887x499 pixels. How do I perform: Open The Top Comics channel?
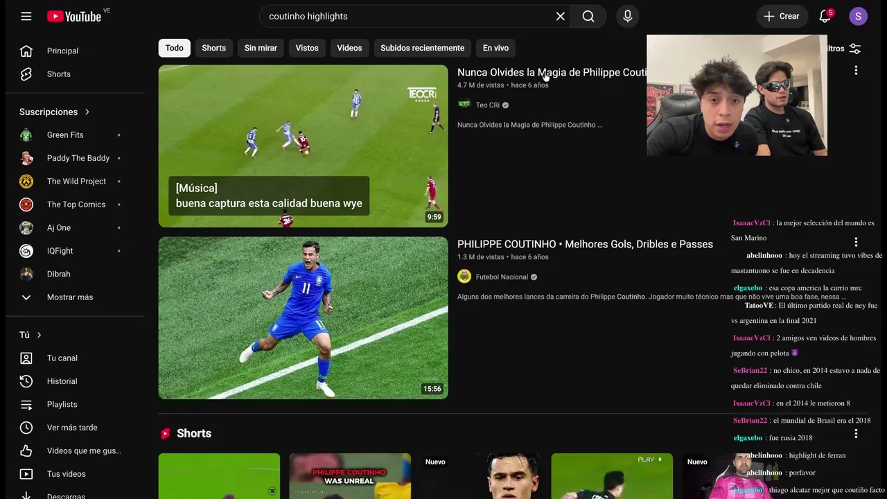(x=75, y=204)
